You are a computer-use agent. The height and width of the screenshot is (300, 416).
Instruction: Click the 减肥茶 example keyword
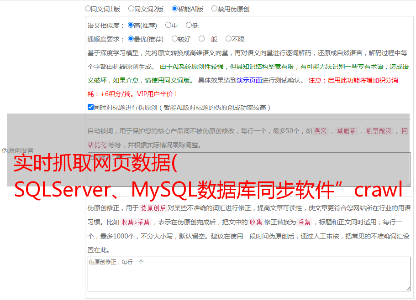pyautogui.click(x=346, y=131)
